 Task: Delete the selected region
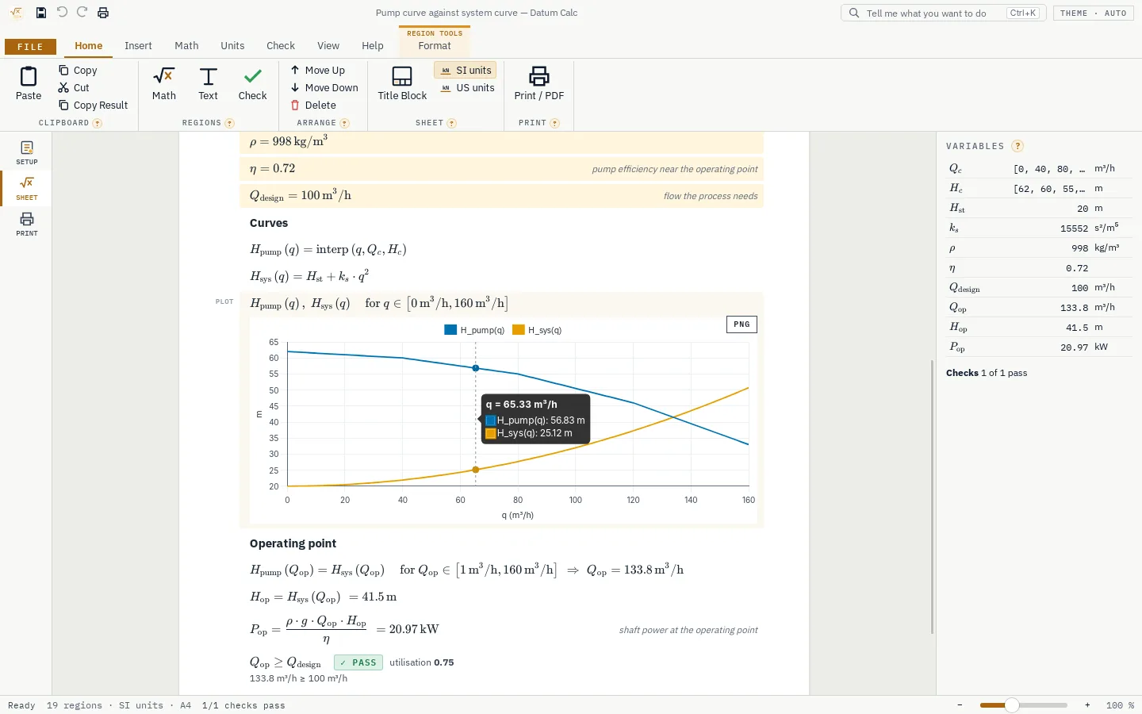click(313, 106)
